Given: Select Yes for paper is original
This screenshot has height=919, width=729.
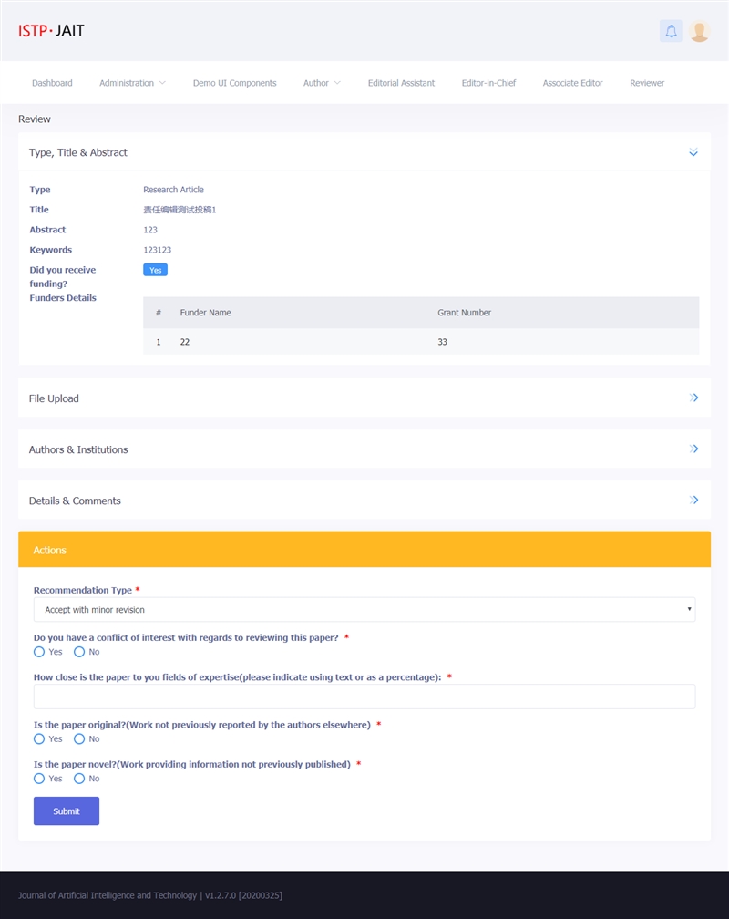Looking at the screenshot, I should 39,739.
